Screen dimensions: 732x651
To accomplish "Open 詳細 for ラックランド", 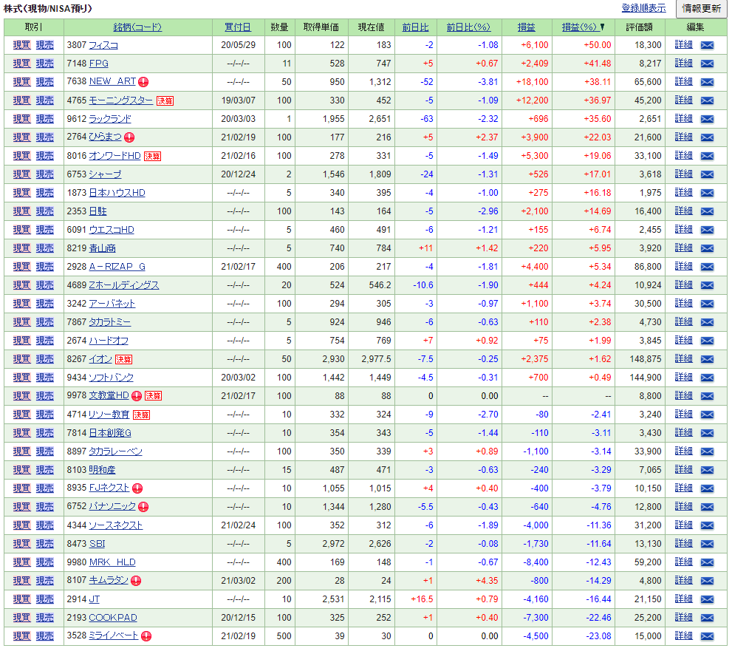I will click(683, 119).
